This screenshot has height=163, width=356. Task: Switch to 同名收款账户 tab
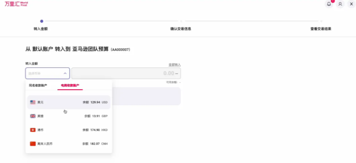coord(38,86)
